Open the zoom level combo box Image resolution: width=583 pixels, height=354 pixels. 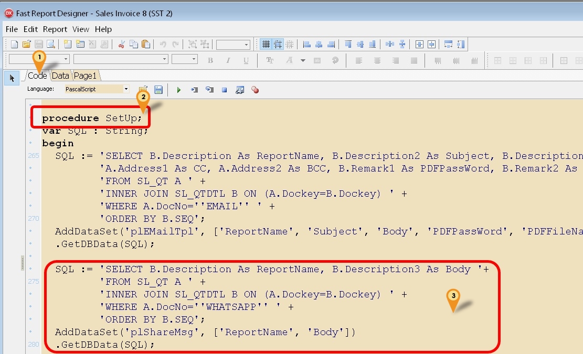click(x=232, y=44)
